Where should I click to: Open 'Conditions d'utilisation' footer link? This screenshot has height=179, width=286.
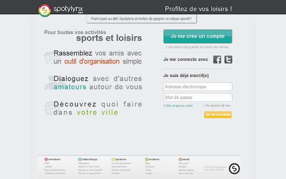[x=55, y=173]
